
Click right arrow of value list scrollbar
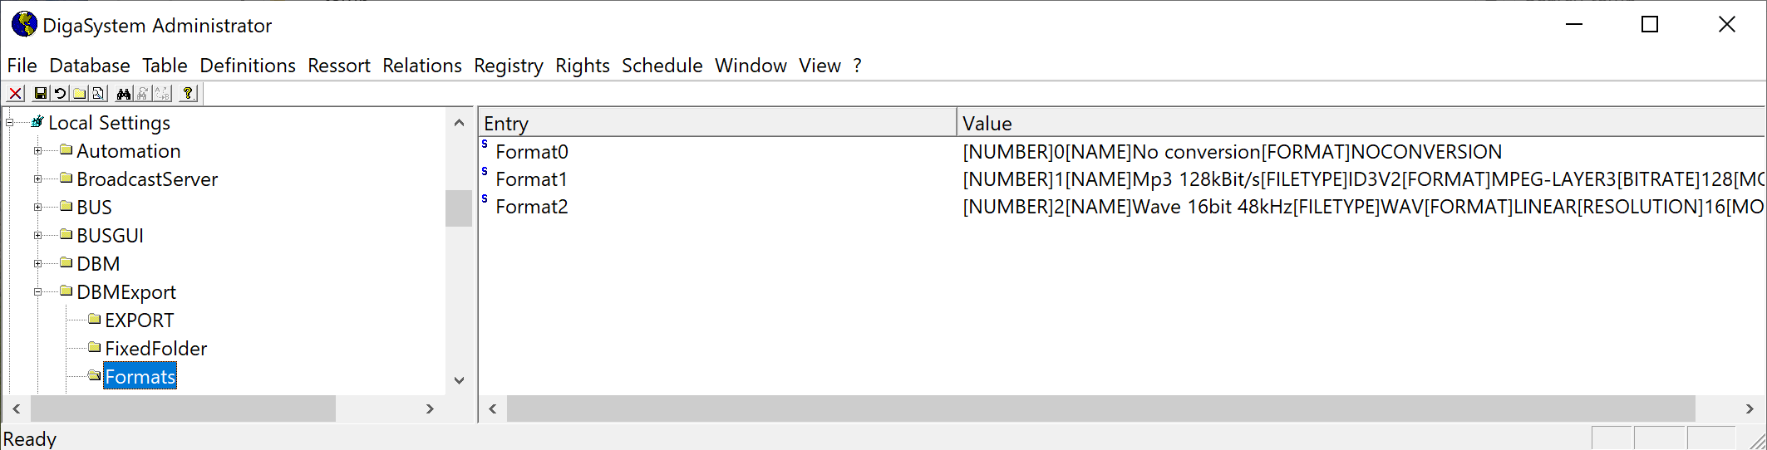1749,408
